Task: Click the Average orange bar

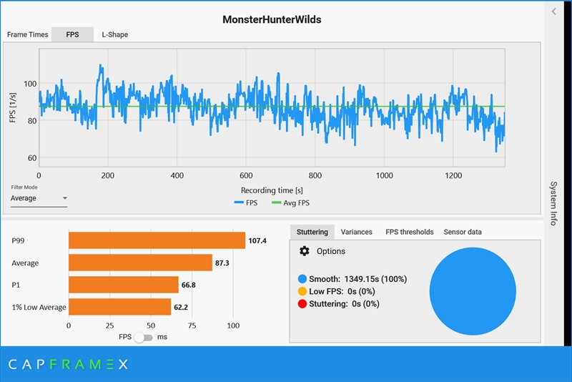Action: [x=140, y=263]
